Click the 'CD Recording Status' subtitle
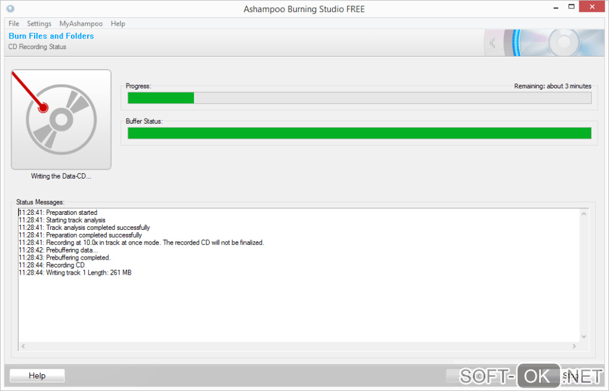 coord(37,47)
